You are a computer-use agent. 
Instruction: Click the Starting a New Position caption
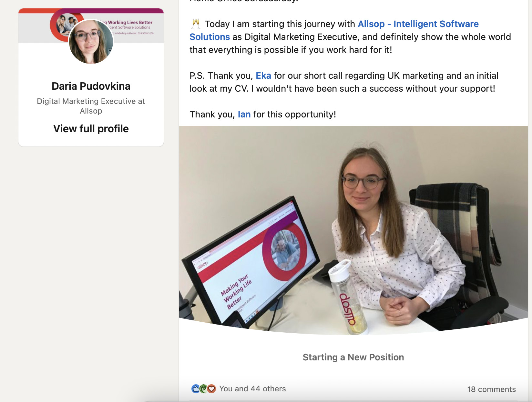[353, 357]
